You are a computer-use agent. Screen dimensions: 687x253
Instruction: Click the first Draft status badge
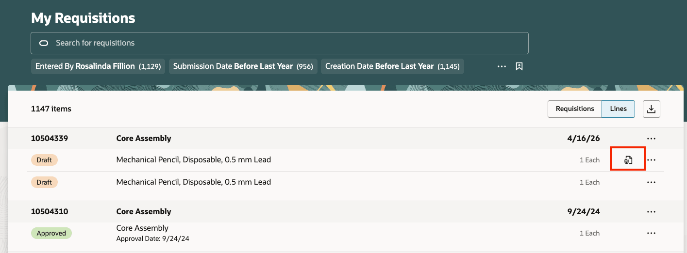[x=44, y=160]
